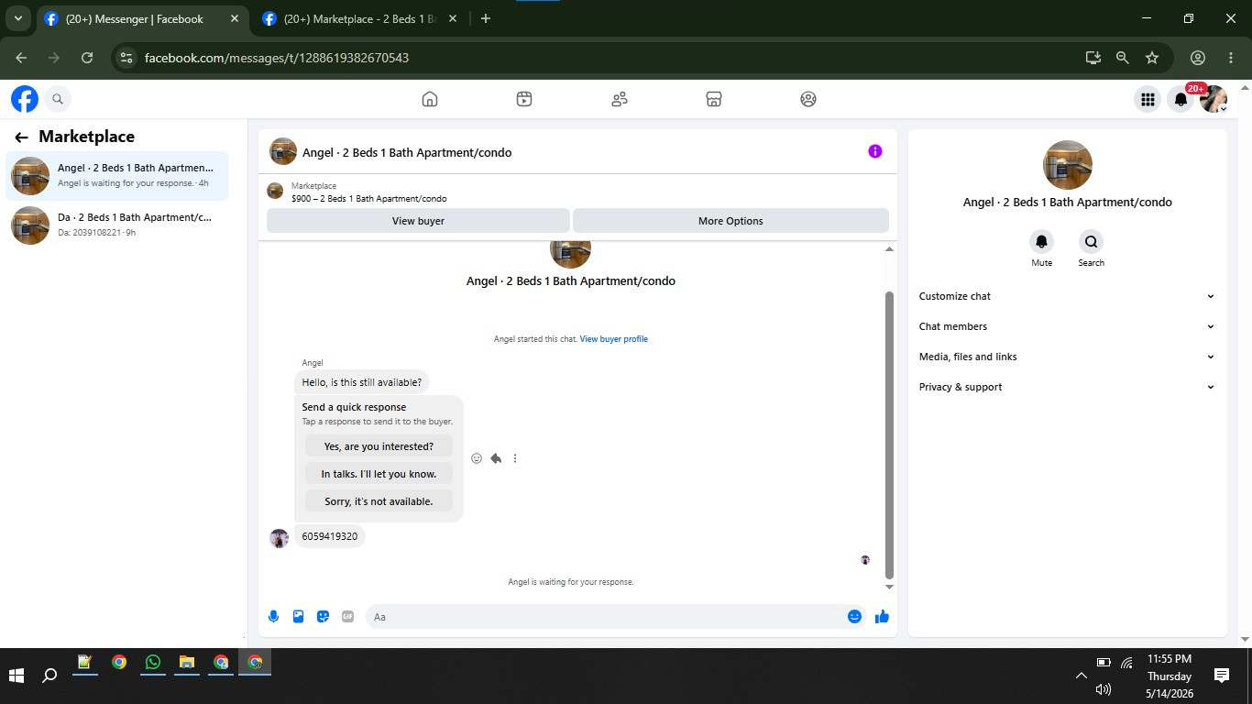Go to the Facebook Home icon
The width and height of the screenshot is (1252, 704).
[x=430, y=99]
